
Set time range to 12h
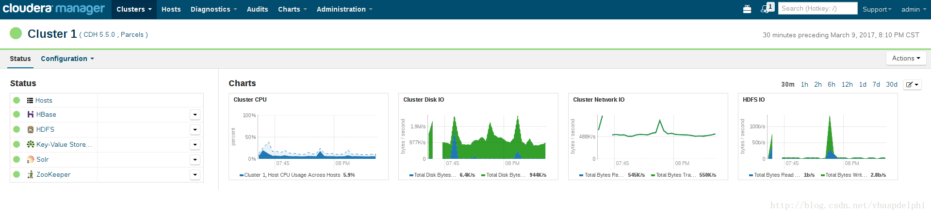(x=847, y=84)
